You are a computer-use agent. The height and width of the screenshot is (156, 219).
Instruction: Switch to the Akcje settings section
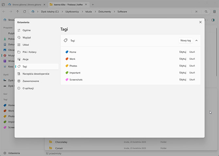[x=25, y=59]
